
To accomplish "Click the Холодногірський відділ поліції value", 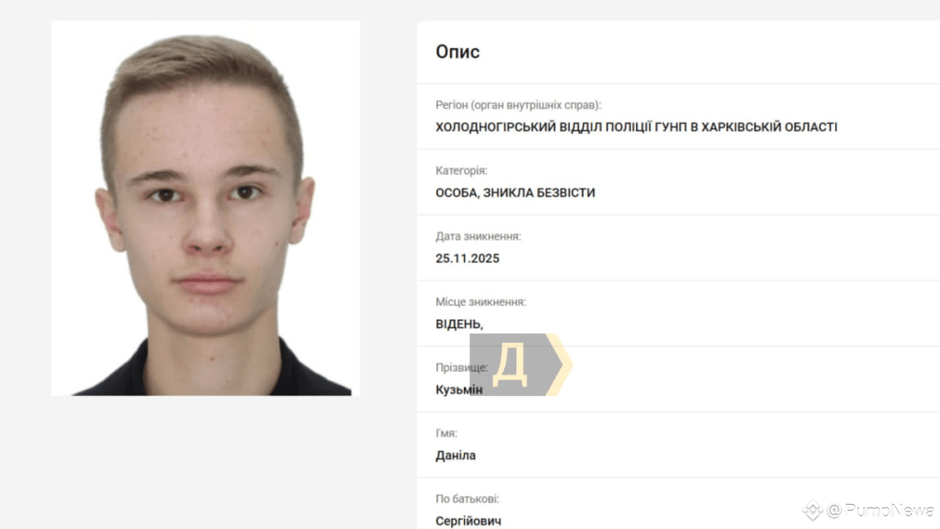I will [636, 127].
